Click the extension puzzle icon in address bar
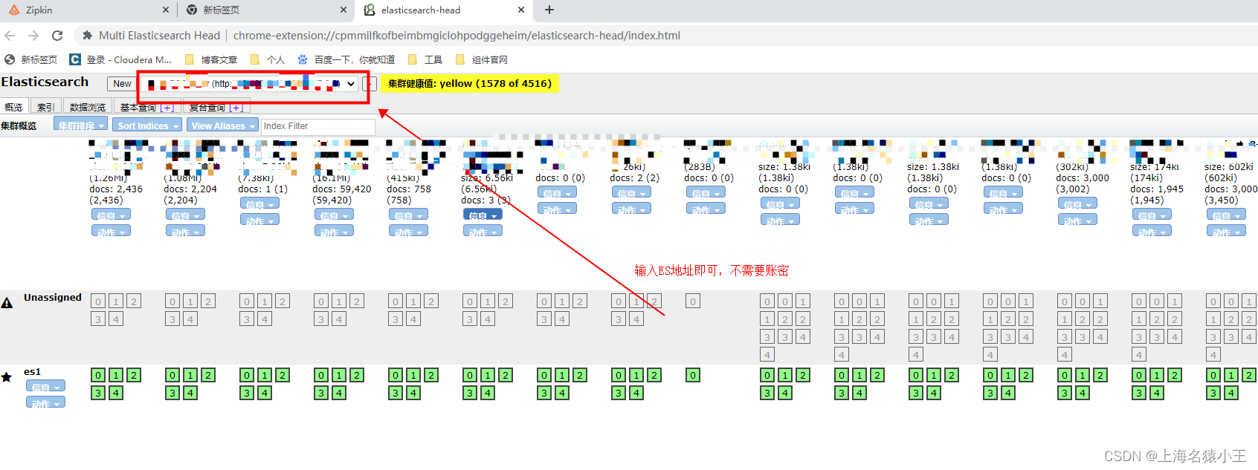The width and height of the screenshot is (1258, 470). tap(88, 36)
